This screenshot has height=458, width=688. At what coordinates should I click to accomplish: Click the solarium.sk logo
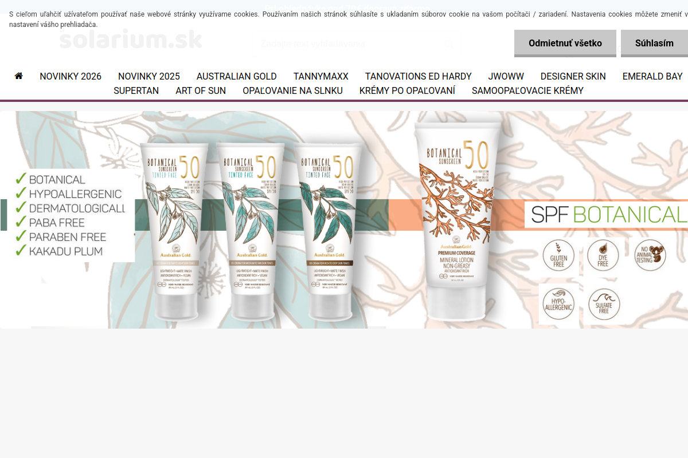[x=131, y=40]
